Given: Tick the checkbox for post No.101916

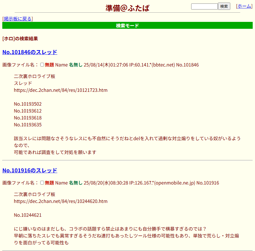Looking at the screenshot, I should point(42,183).
